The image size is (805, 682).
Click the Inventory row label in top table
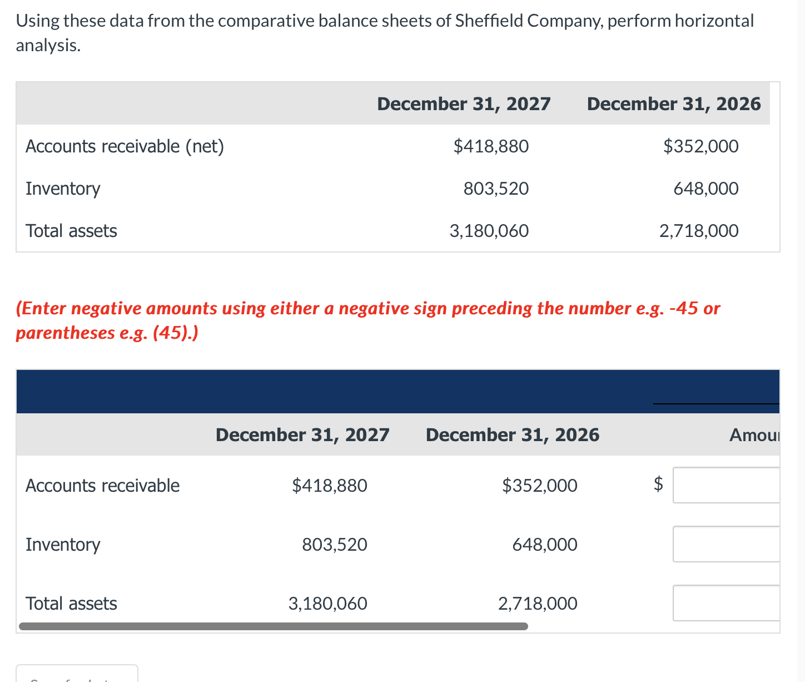63,188
